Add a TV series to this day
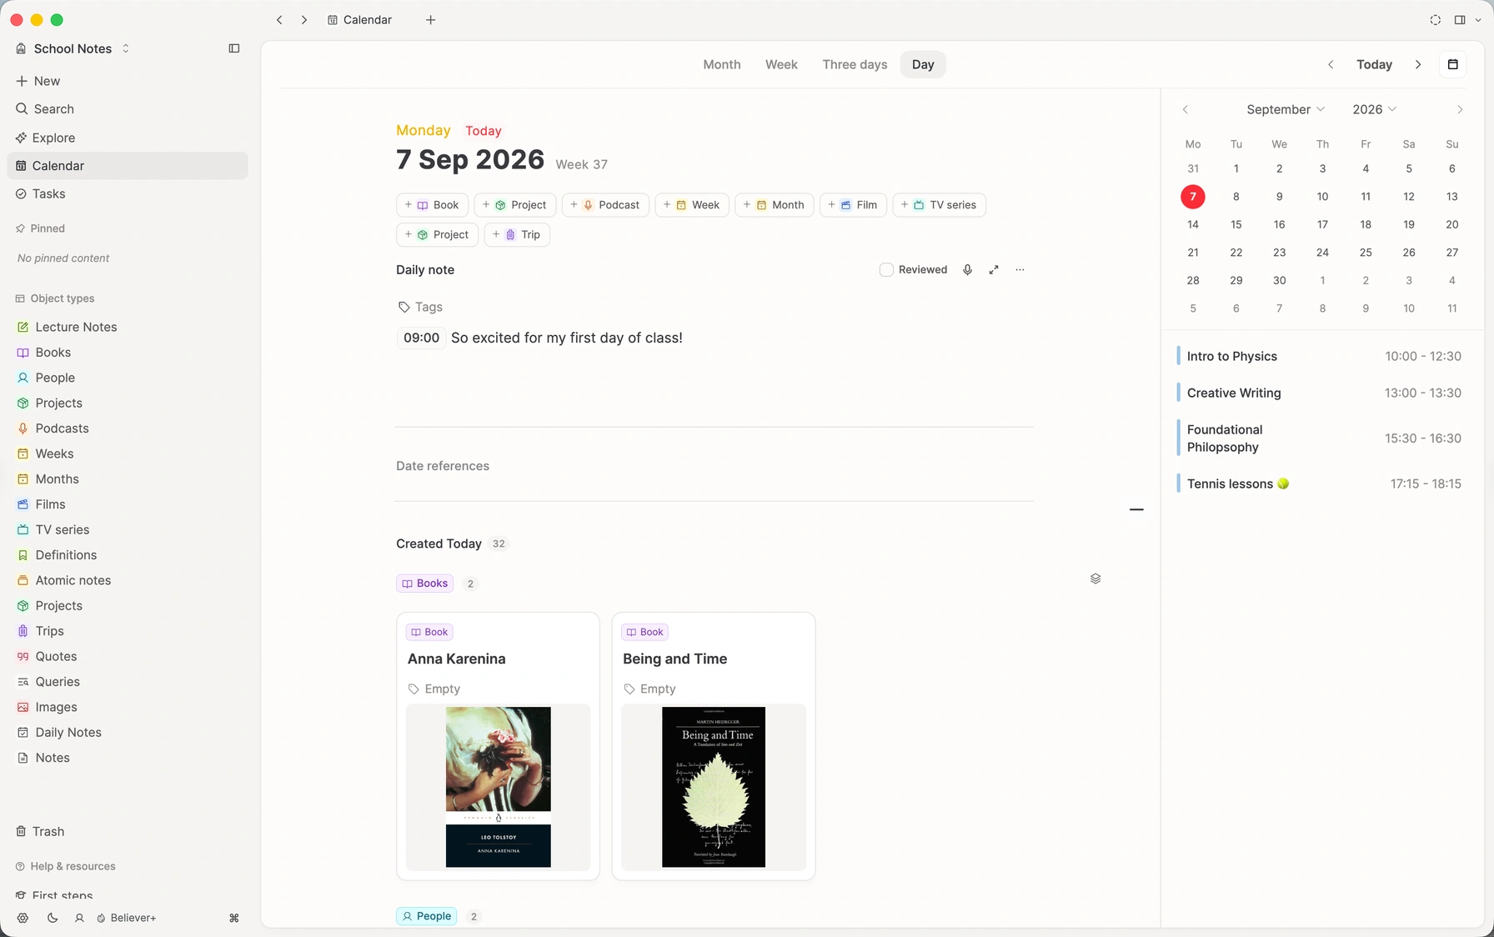 [x=939, y=205]
